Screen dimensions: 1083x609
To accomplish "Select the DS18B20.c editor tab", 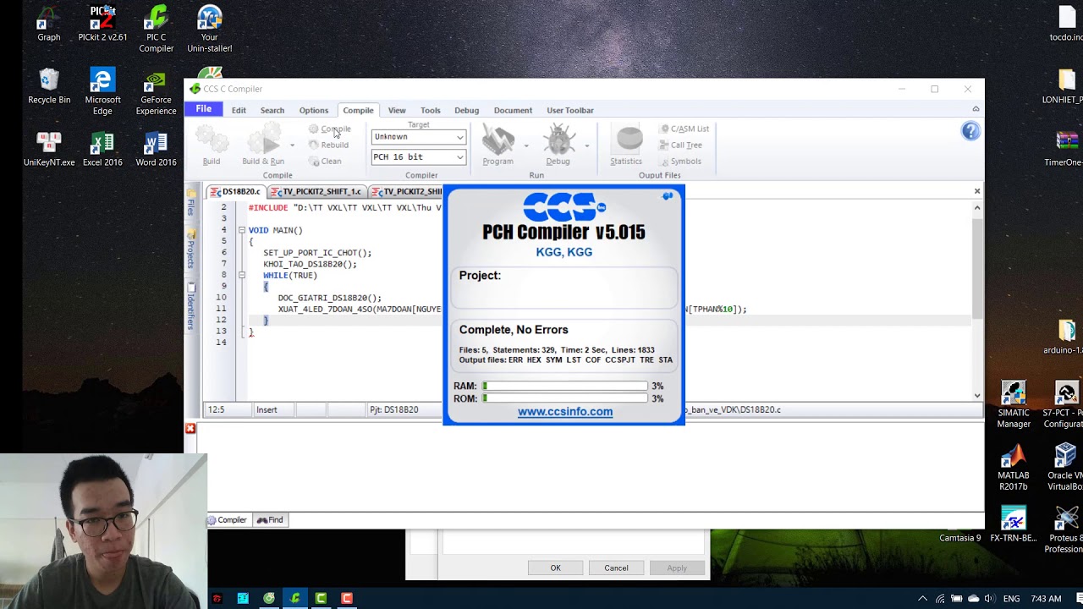I will 235,192.
